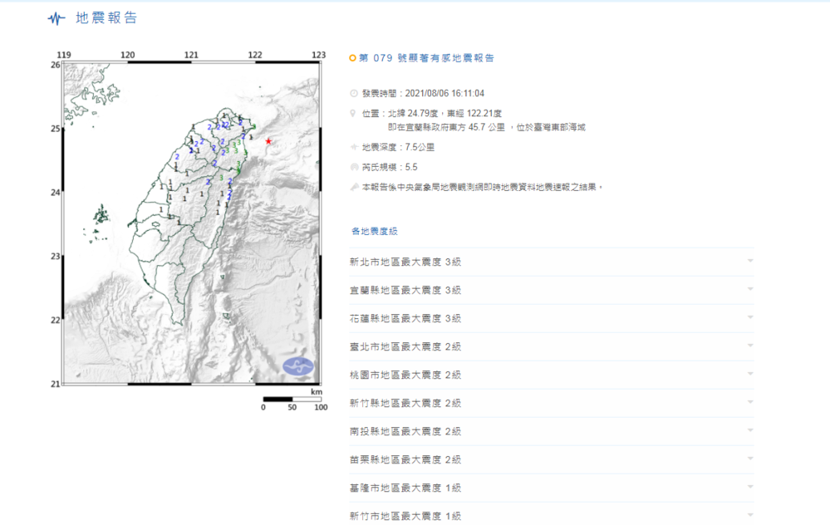
Task: Open the 花蓮縣 intensity dropdown arrow
Action: pos(750,317)
